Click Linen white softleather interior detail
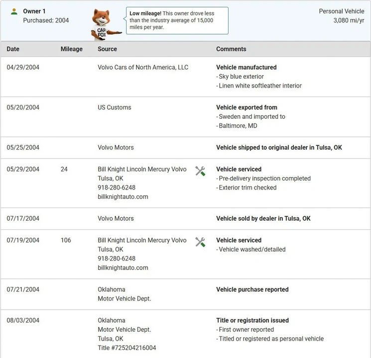This screenshot has width=371, height=358. [259, 86]
